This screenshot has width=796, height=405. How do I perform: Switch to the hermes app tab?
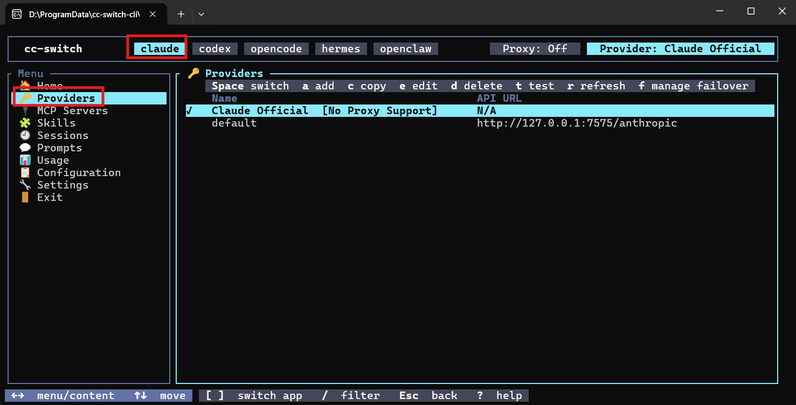[x=341, y=48]
